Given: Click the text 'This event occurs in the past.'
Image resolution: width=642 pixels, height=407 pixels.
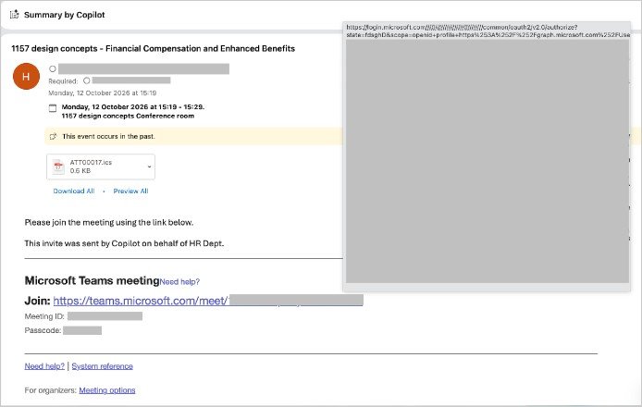Looking at the screenshot, I should point(108,136).
